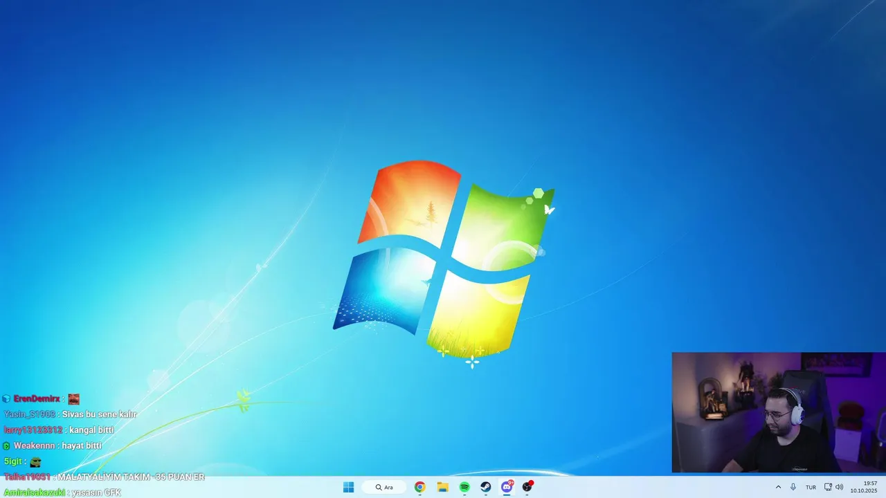Expand the hidden system tray icons
The width and height of the screenshot is (886, 498).
point(778,487)
